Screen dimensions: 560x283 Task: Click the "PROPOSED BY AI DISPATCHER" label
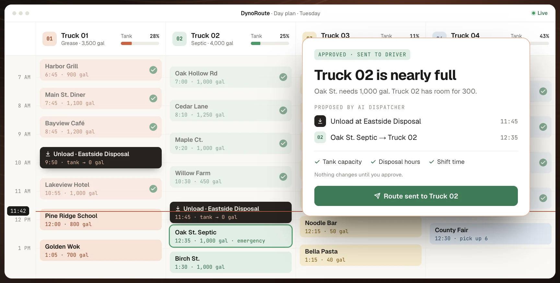(x=360, y=108)
